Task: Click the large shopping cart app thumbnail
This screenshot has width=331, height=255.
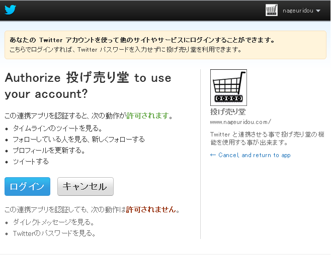Action: [x=228, y=87]
